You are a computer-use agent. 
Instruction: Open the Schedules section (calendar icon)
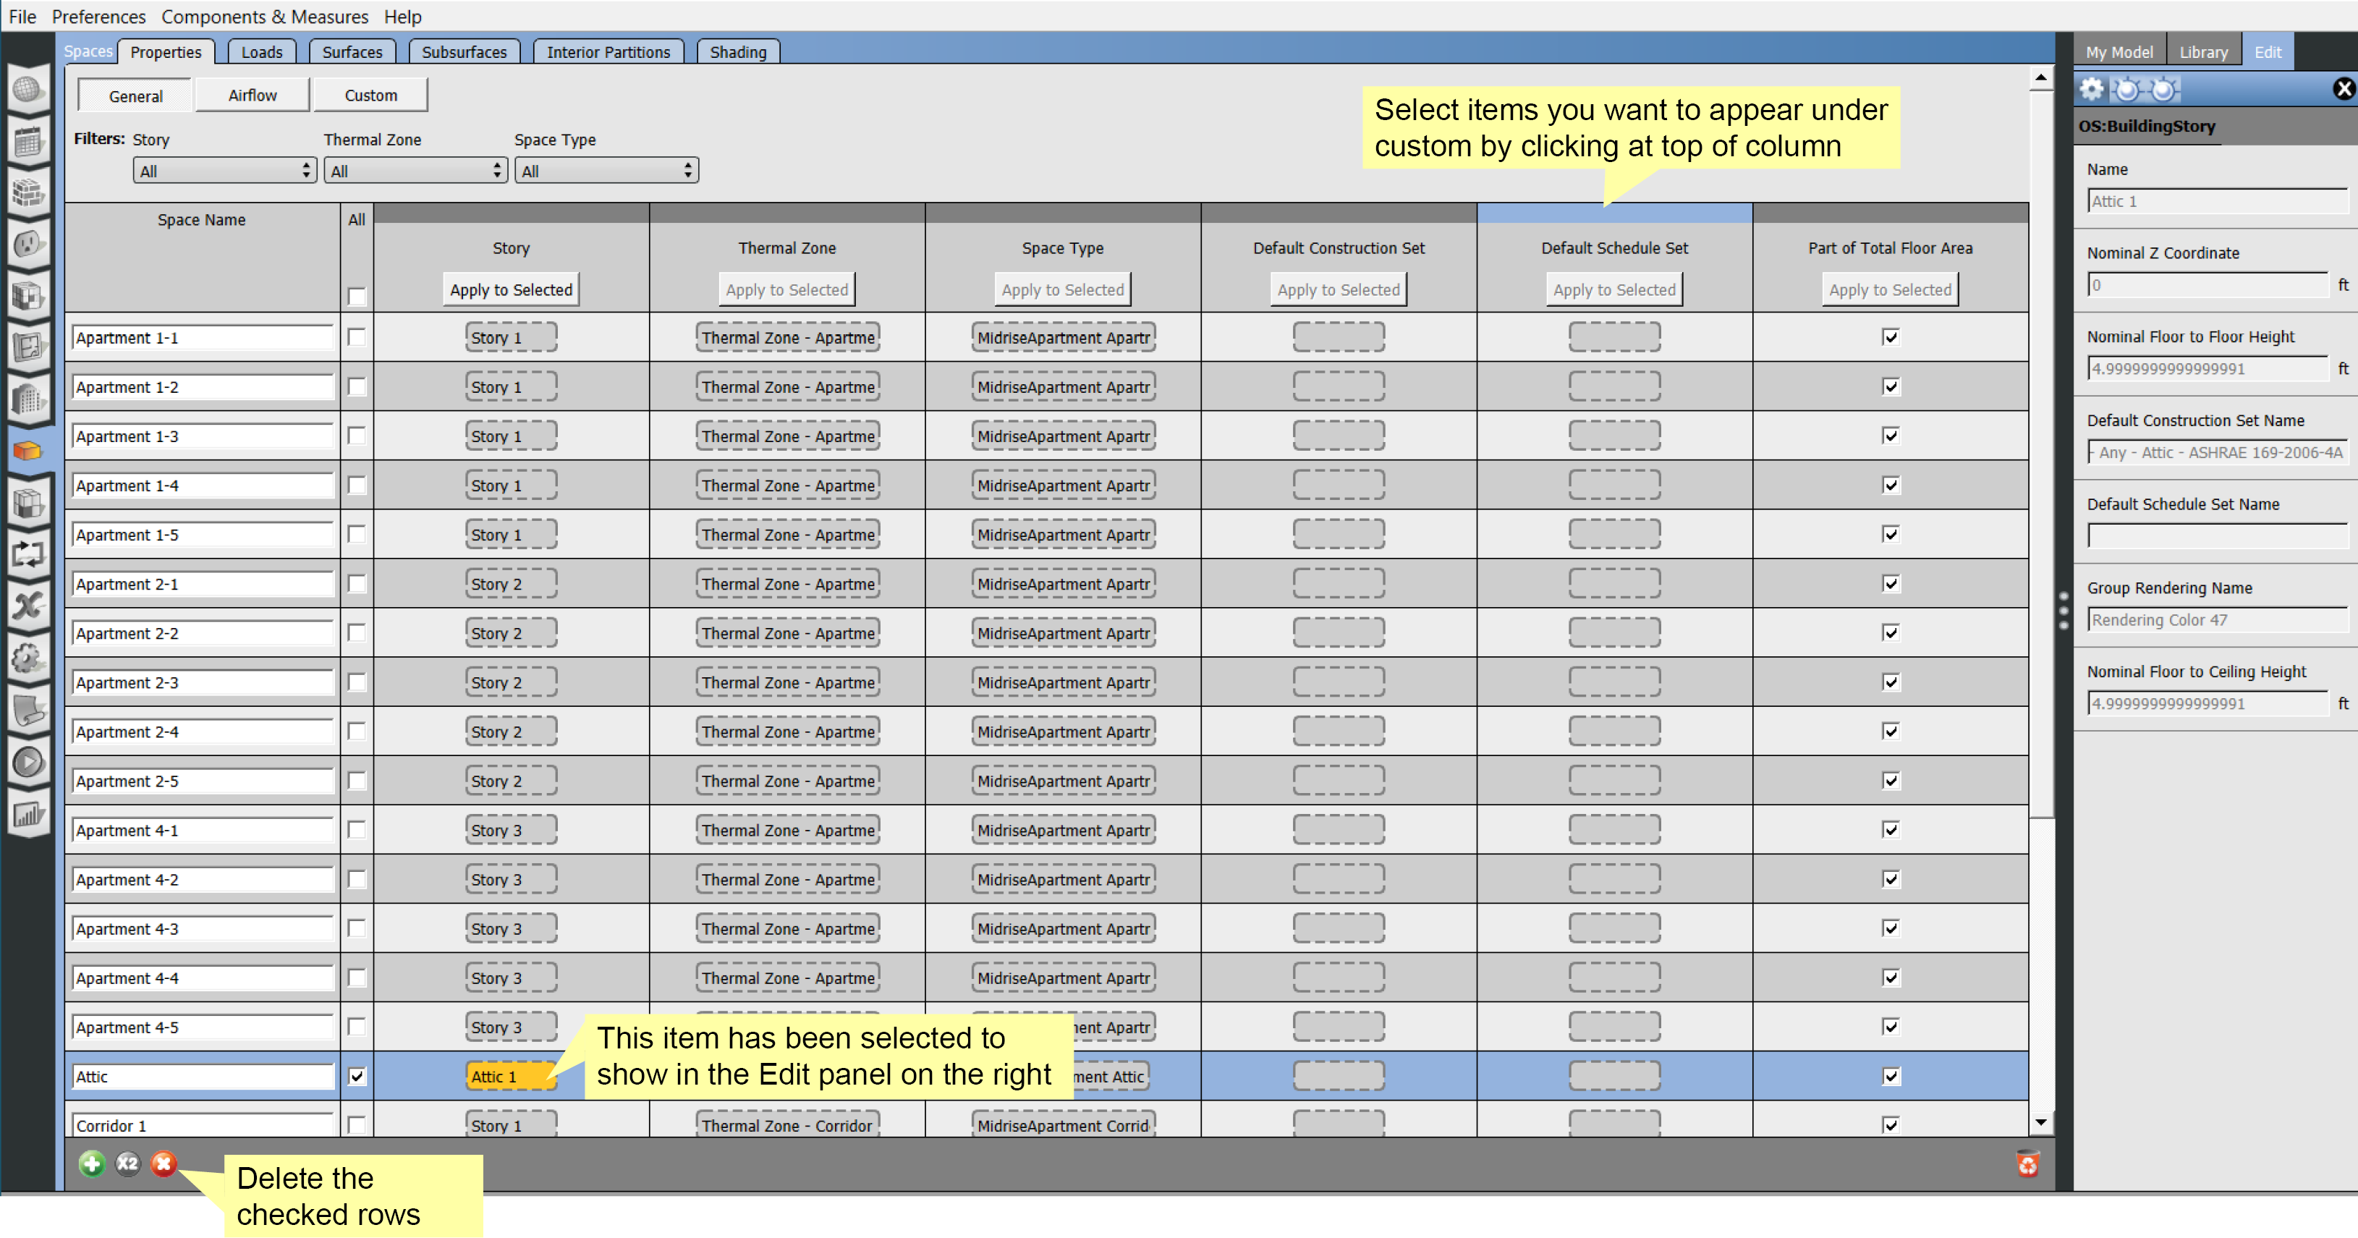pos(27,142)
